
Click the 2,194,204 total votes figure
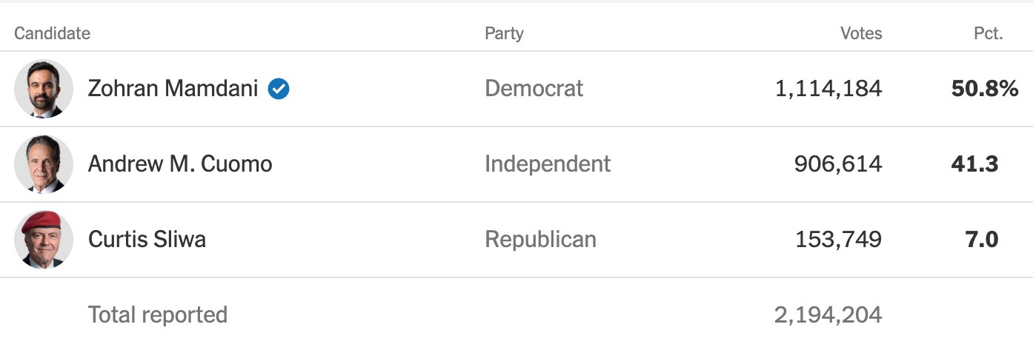click(828, 316)
